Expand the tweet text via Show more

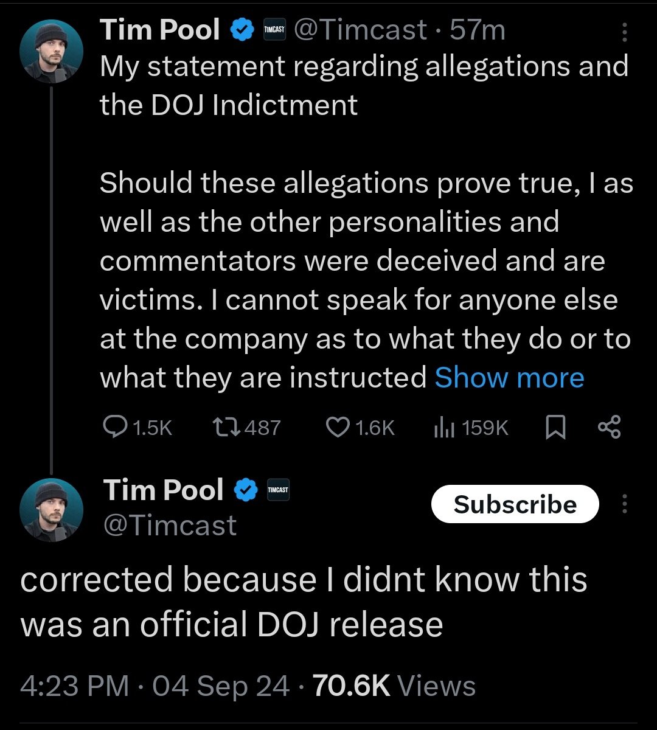(509, 377)
